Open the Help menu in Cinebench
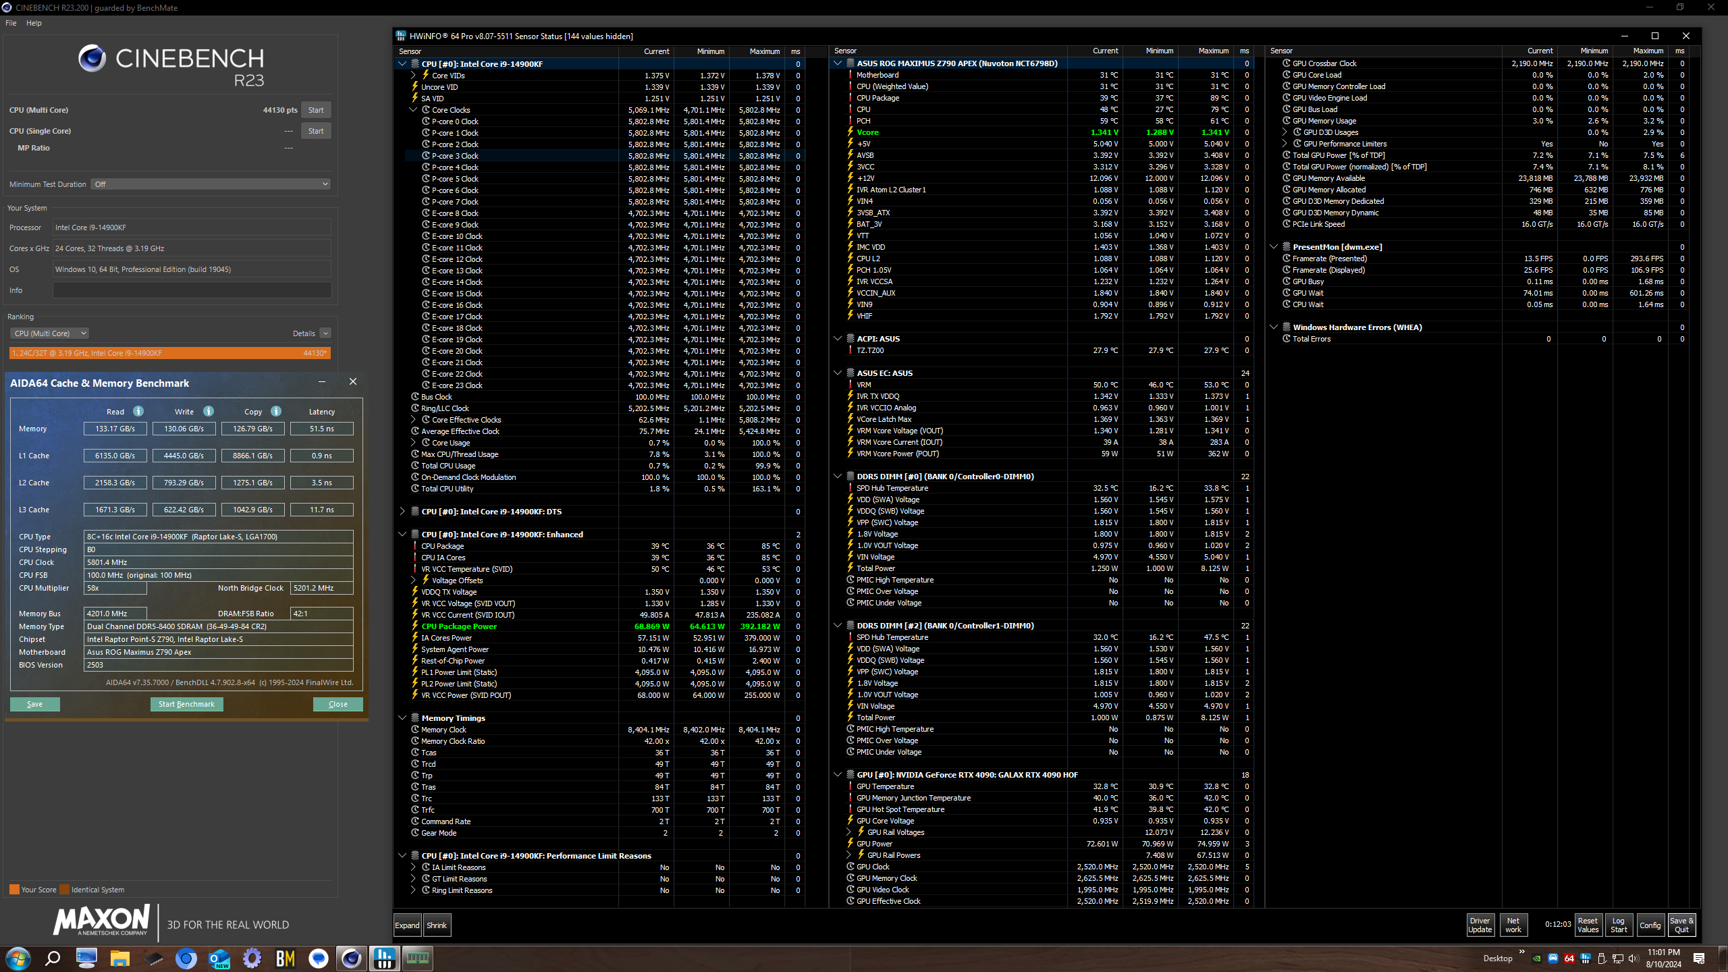Screen dimensions: 1728x972 click(x=34, y=22)
